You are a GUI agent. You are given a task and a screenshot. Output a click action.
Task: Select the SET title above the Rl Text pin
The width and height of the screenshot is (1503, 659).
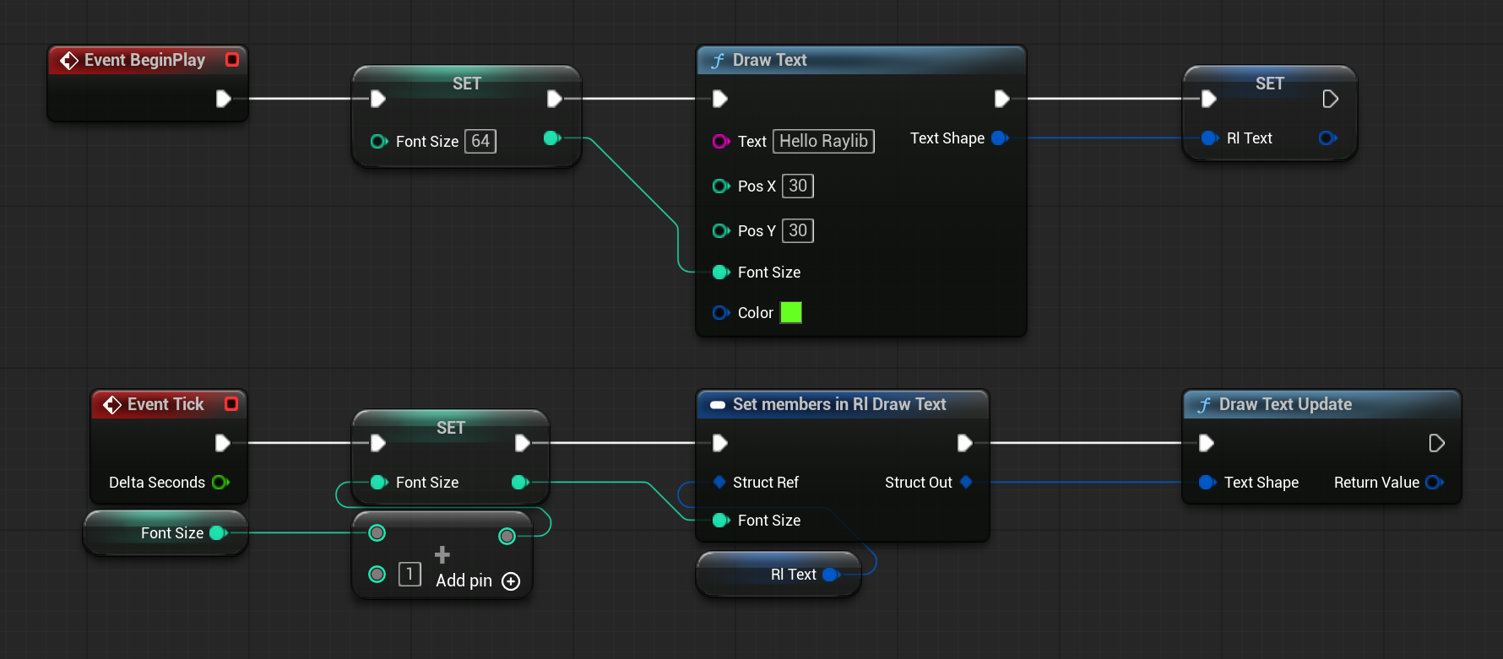coord(1269,84)
